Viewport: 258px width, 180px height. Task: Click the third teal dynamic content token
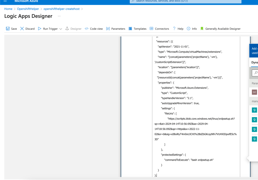point(254,129)
